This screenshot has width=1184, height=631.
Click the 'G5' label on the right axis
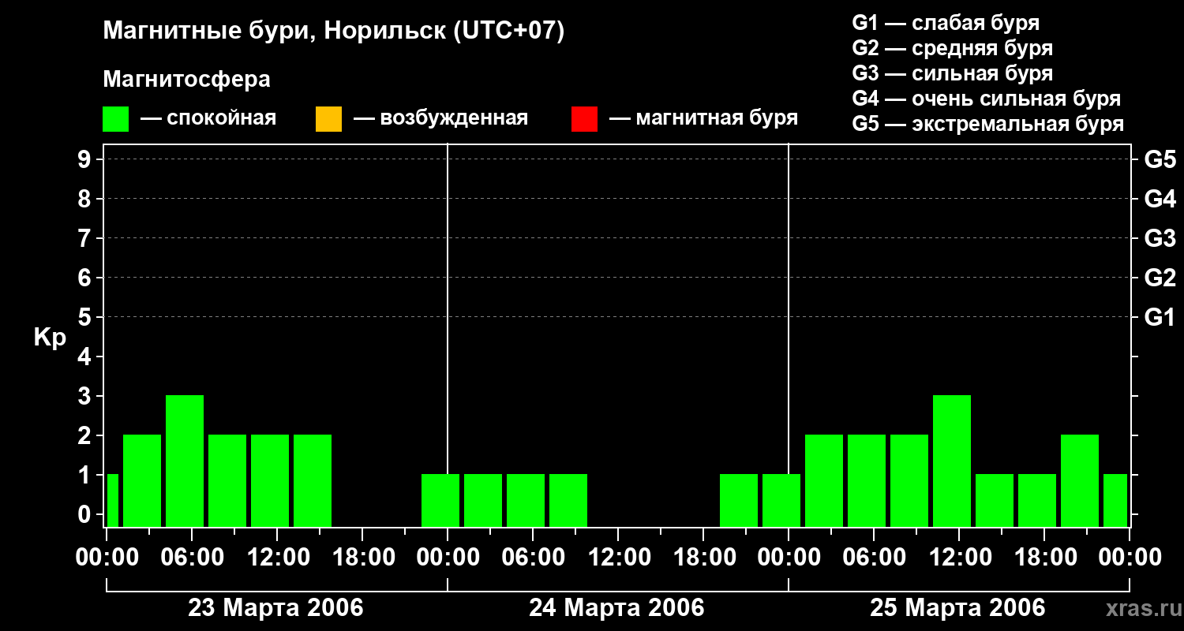pyautogui.click(x=1160, y=159)
